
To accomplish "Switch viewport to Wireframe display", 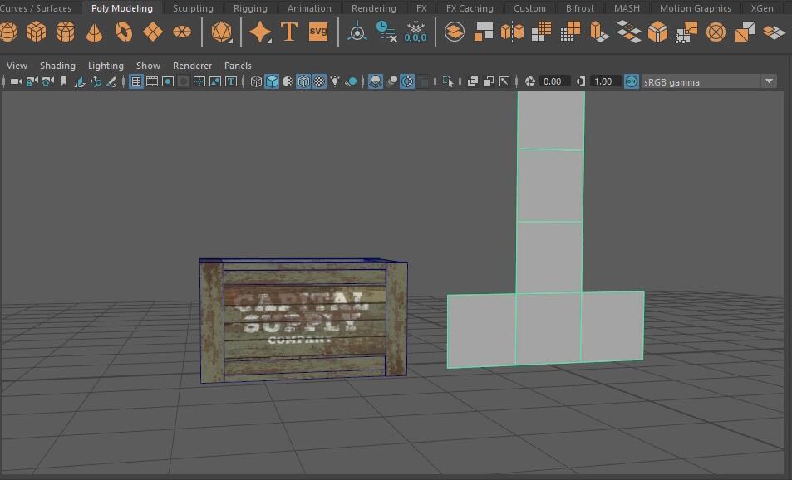I will (x=256, y=81).
